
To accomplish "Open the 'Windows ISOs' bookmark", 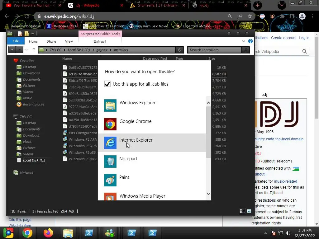I will pyautogui.click(x=62, y=26).
